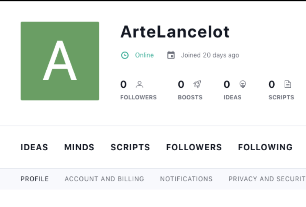
Task: Switch to the Followers tab
Action: point(194,147)
